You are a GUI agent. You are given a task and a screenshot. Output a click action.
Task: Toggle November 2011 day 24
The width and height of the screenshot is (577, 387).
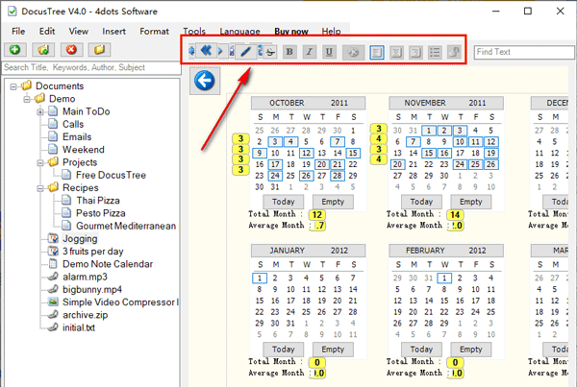pyautogui.click(x=460, y=164)
